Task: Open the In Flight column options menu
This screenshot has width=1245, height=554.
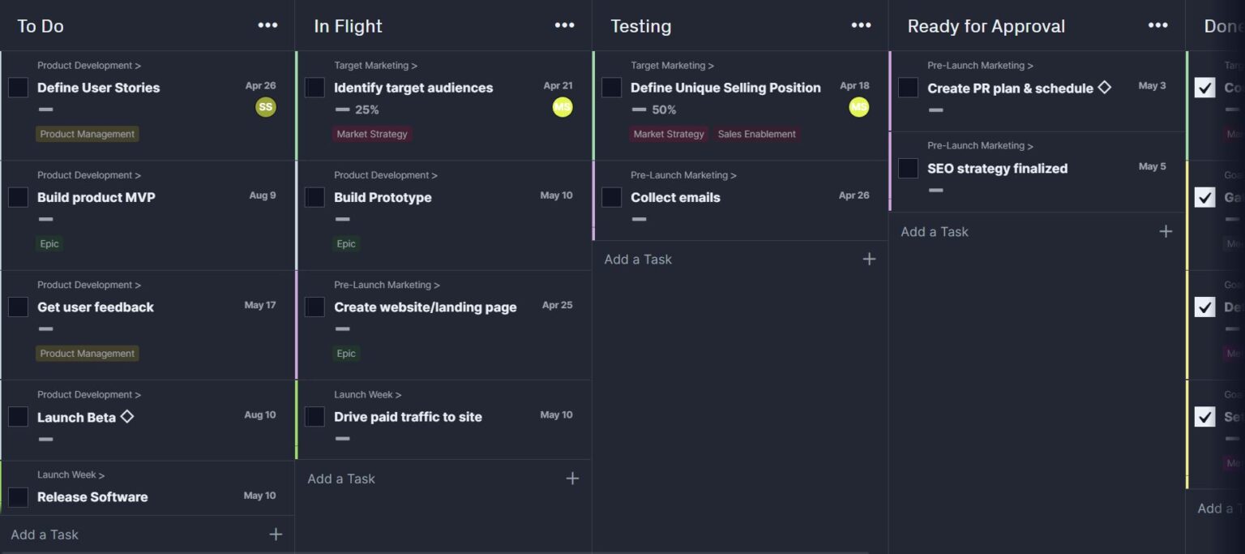Action: [564, 24]
